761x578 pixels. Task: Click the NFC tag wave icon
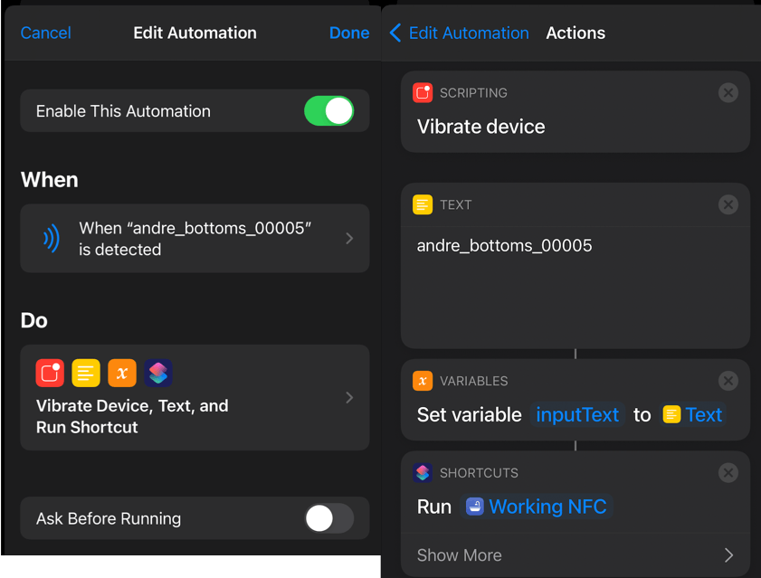tap(52, 238)
